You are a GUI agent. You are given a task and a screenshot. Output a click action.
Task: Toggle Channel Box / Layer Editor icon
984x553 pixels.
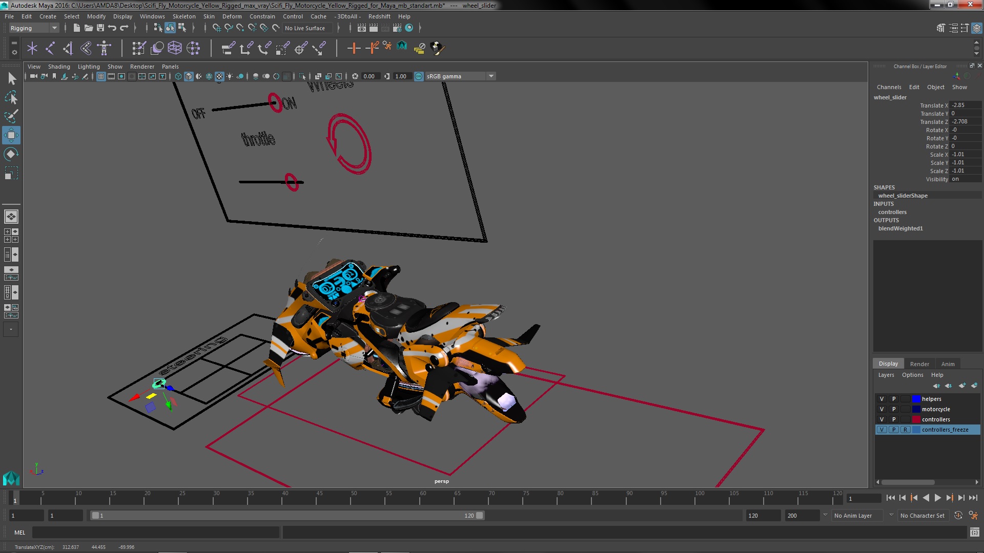point(977,28)
